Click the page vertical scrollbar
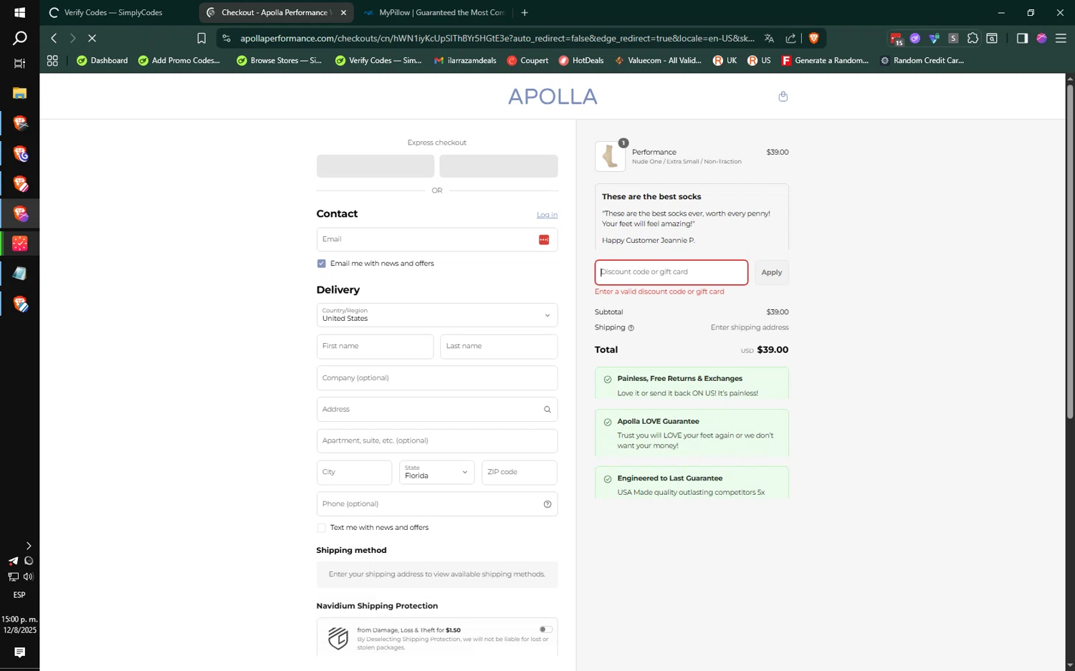Image resolution: width=1075 pixels, height=671 pixels. pos(1069,251)
